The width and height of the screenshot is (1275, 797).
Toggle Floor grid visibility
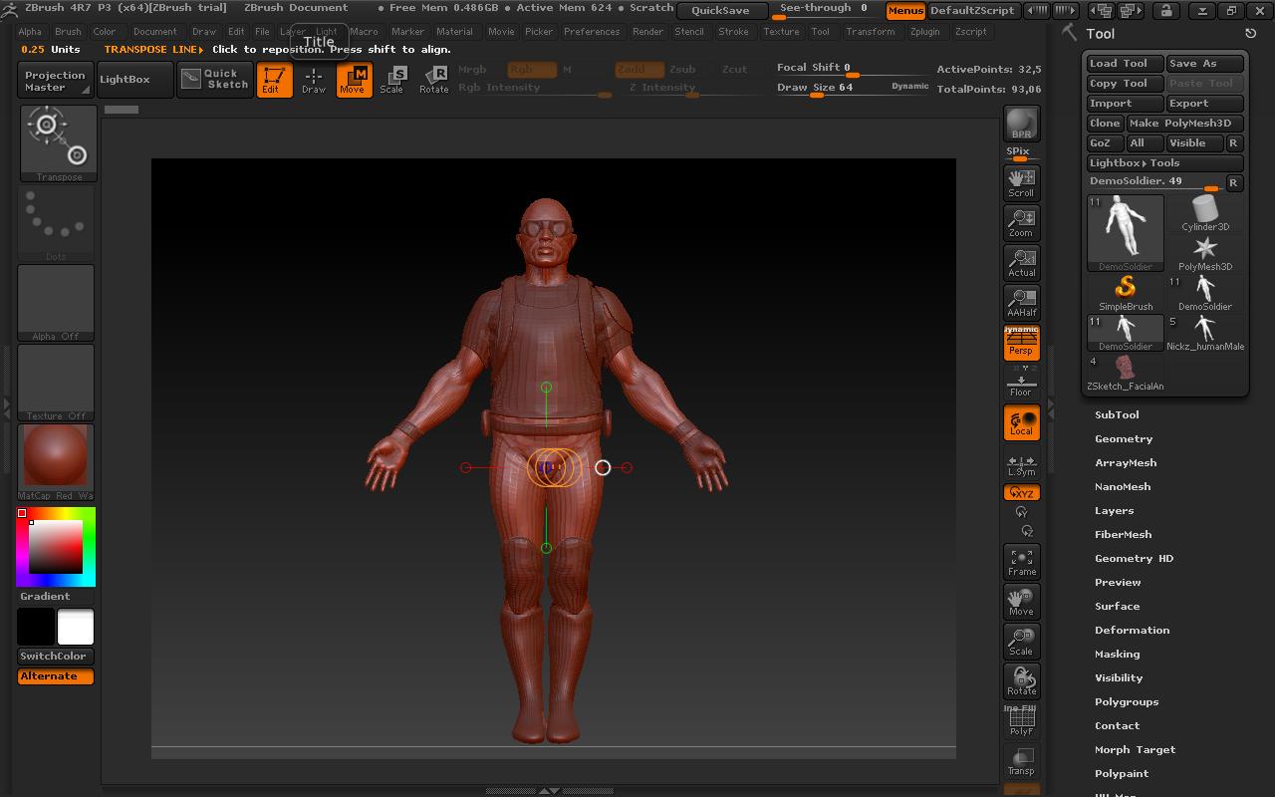point(1020,383)
